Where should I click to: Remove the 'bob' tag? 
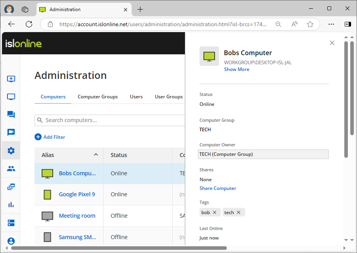215,213
